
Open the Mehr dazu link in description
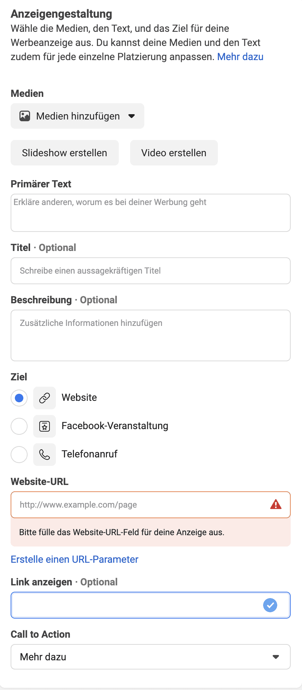click(240, 57)
